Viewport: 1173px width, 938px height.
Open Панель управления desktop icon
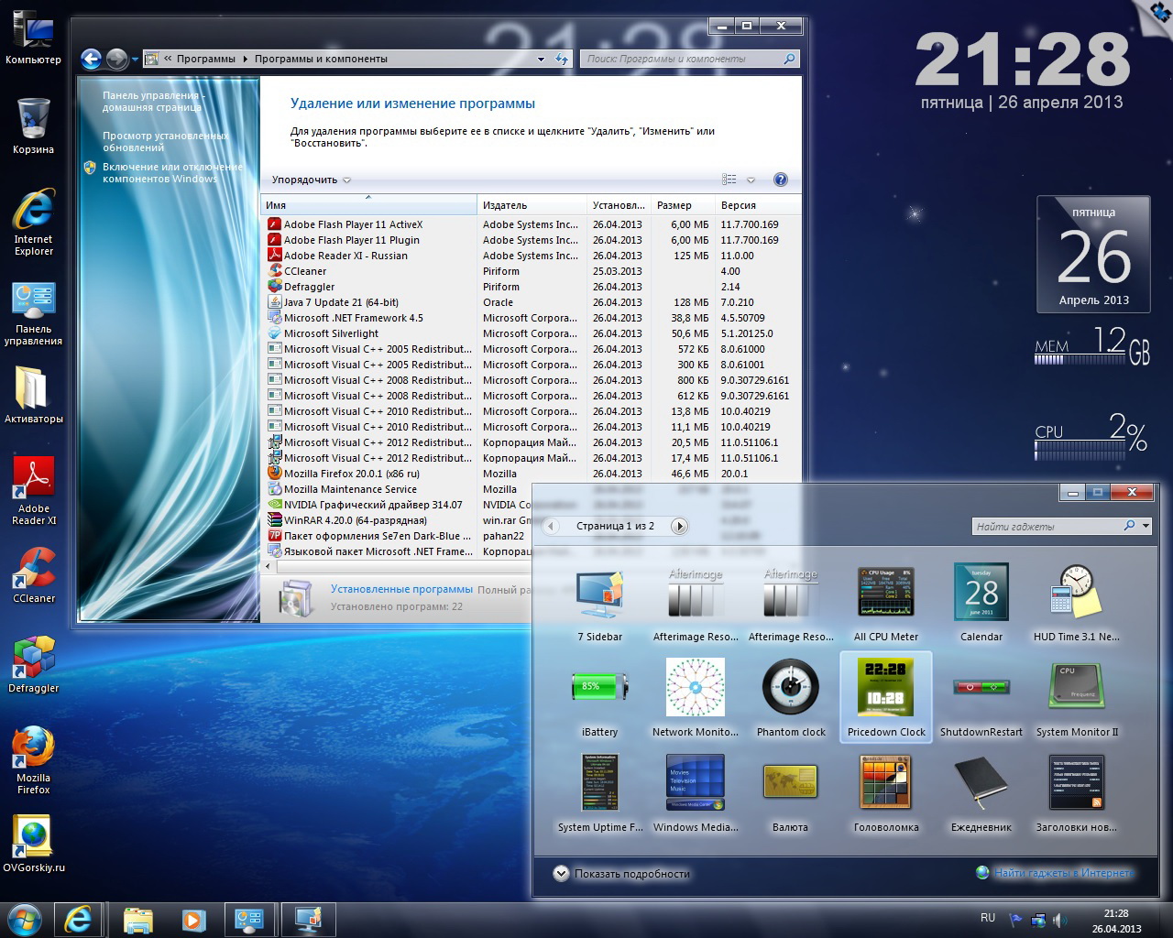coord(34,313)
